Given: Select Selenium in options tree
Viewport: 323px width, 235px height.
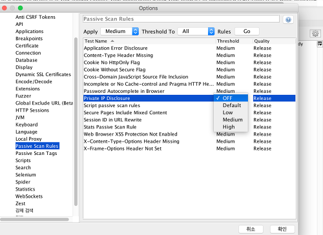Looking at the screenshot, I should tap(26, 175).
